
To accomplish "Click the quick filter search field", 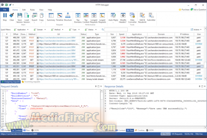I will (x=116, y=29).
